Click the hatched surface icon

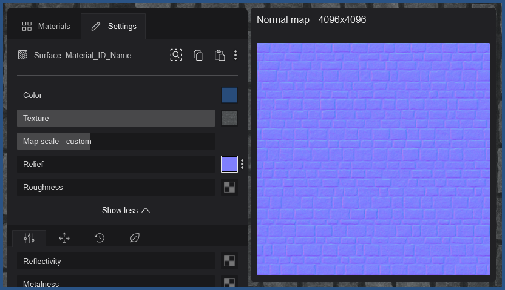(x=22, y=55)
